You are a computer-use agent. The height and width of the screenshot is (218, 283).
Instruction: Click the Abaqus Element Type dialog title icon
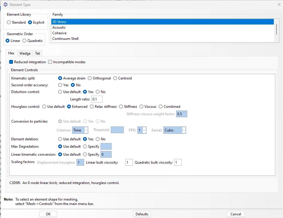(6, 4)
